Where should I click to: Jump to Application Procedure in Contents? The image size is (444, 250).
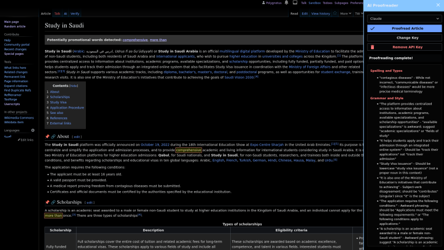67,107
